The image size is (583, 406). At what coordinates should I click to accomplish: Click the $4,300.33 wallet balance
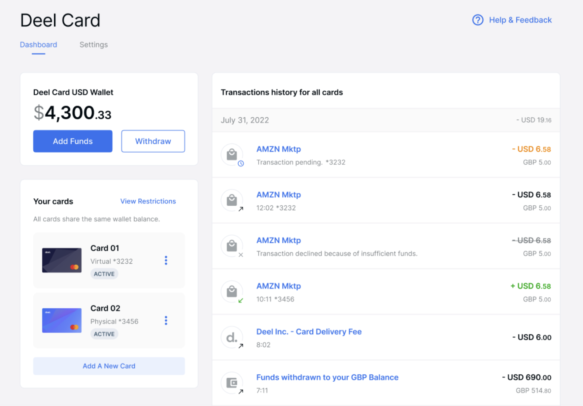coord(72,113)
